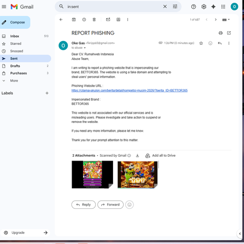Click the Upgrade button
The image size is (244, 244).
pyautogui.click(x=25, y=233)
